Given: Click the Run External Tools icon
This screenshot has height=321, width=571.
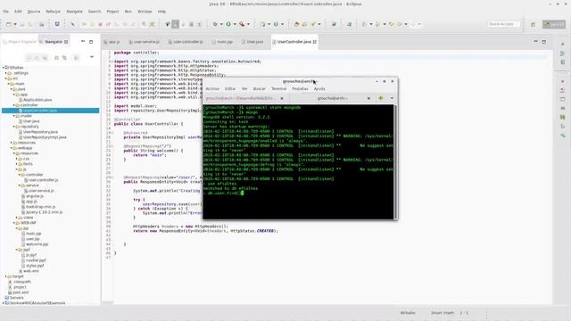Looking at the screenshot, I should coord(242,24).
